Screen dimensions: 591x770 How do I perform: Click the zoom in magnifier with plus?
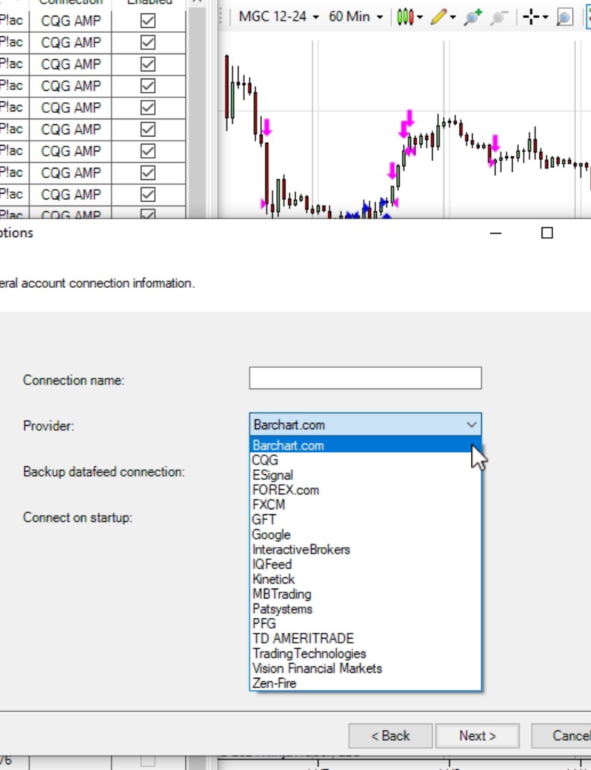point(473,16)
